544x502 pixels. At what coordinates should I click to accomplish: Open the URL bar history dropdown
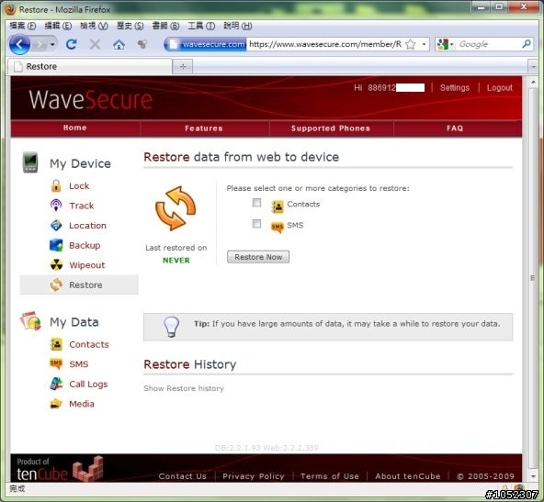424,44
